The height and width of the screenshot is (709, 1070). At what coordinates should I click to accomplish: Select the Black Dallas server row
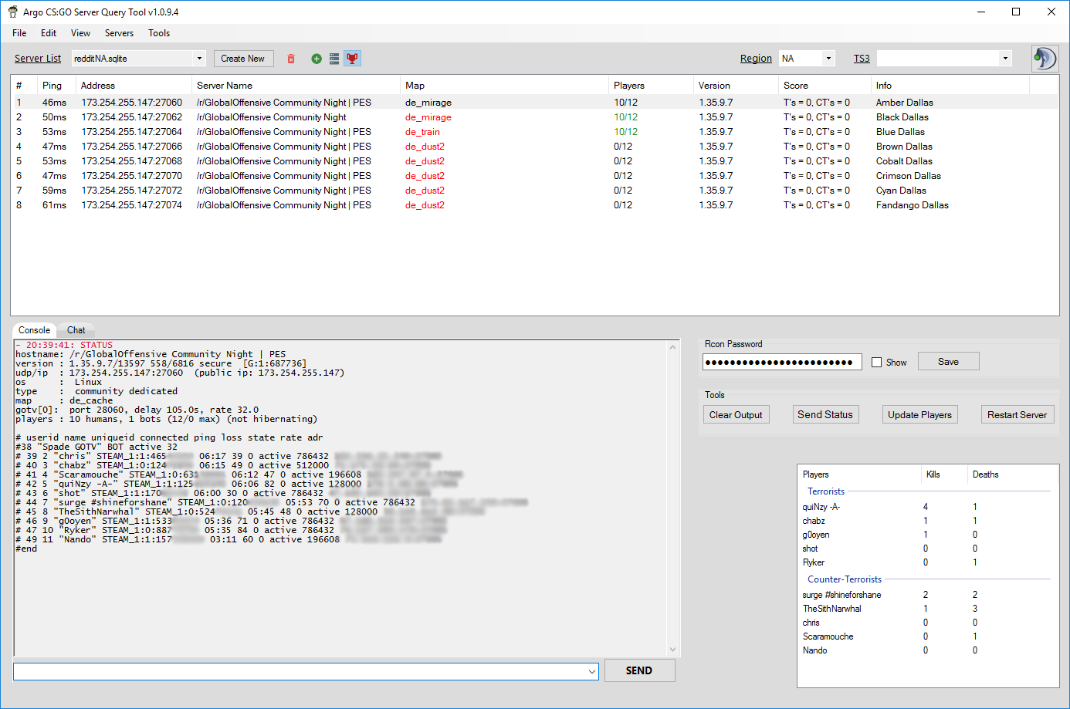tap(534, 117)
